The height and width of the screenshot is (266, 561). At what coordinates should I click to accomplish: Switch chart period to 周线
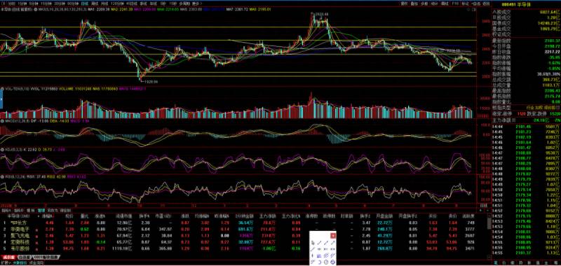click(x=95, y=4)
